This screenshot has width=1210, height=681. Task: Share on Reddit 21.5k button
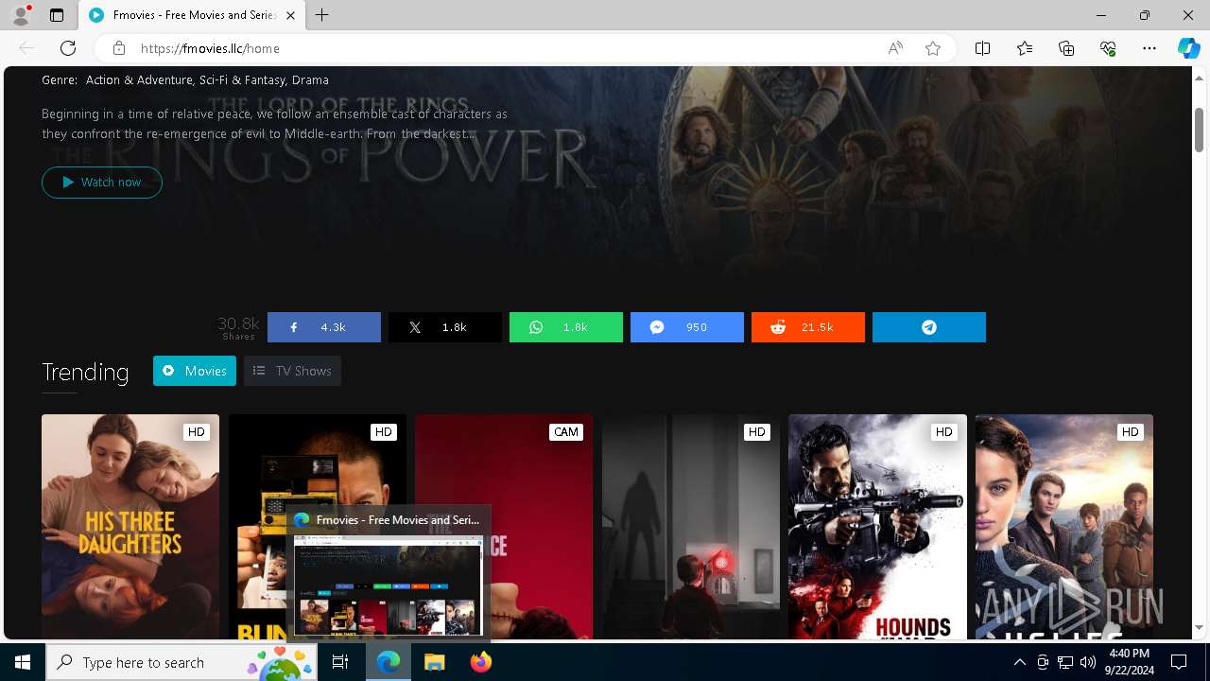808,327
